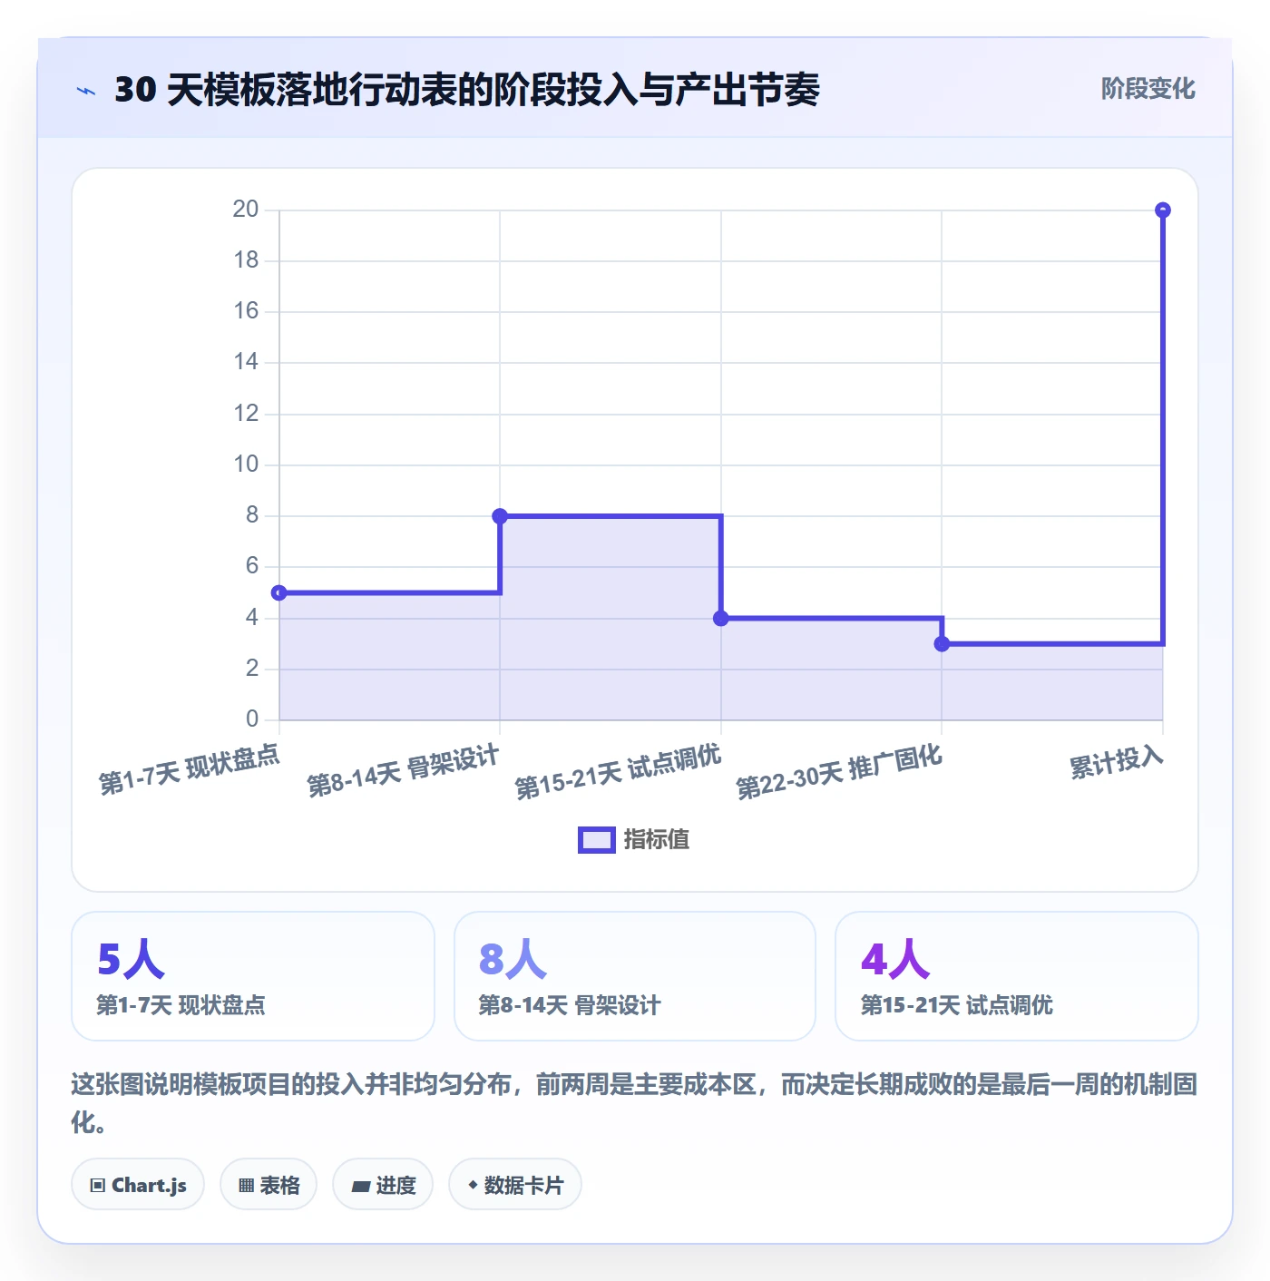Viewport: 1270px width, 1281px height.
Task: Click the 阶段变化 label in the header
Action: (1148, 88)
